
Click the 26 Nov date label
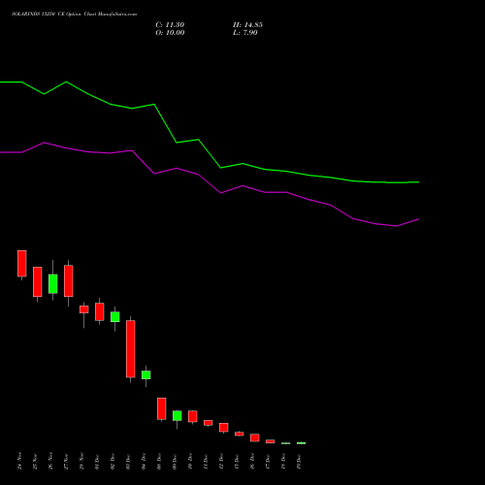50,461
